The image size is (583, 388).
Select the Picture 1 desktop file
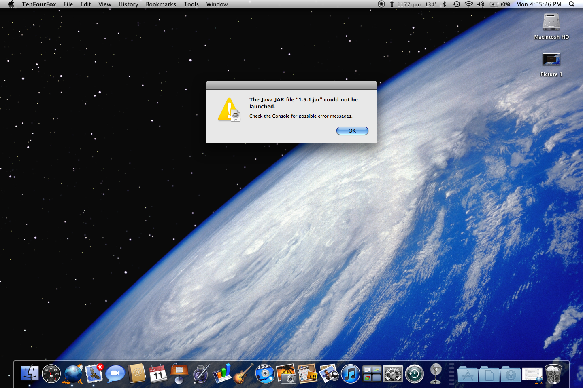(x=551, y=65)
